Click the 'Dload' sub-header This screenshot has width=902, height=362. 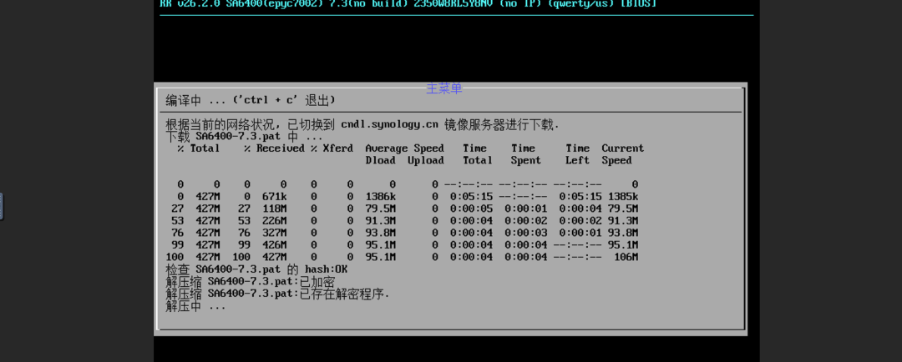(x=380, y=160)
